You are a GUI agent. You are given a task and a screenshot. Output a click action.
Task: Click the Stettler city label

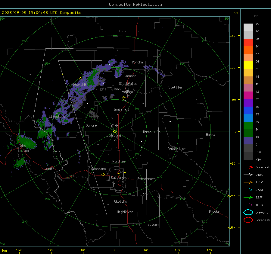(x=176, y=87)
